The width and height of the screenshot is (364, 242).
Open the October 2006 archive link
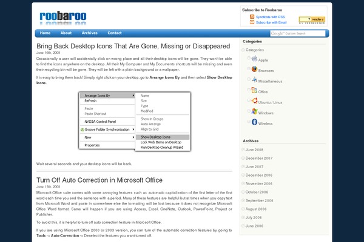pos(257,192)
